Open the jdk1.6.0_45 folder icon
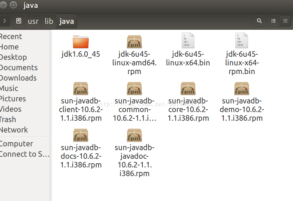The width and height of the screenshot is (293, 201). click(x=81, y=42)
